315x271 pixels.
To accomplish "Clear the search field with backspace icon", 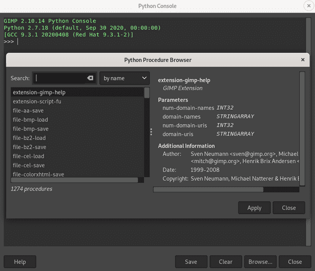I will 90,78.
